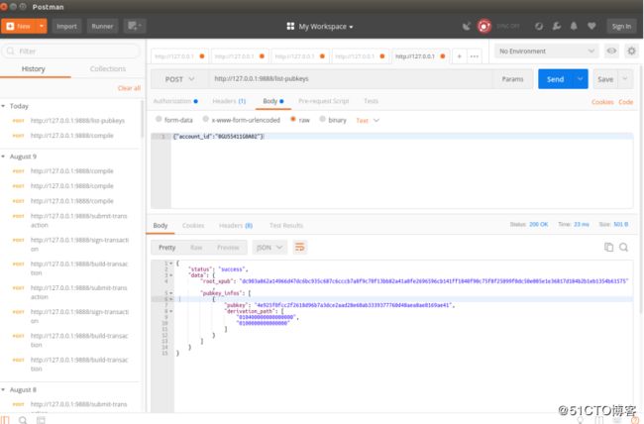Open the No Environment dropdown
This screenshot has width=644, height=424.
tap(546, 51)
